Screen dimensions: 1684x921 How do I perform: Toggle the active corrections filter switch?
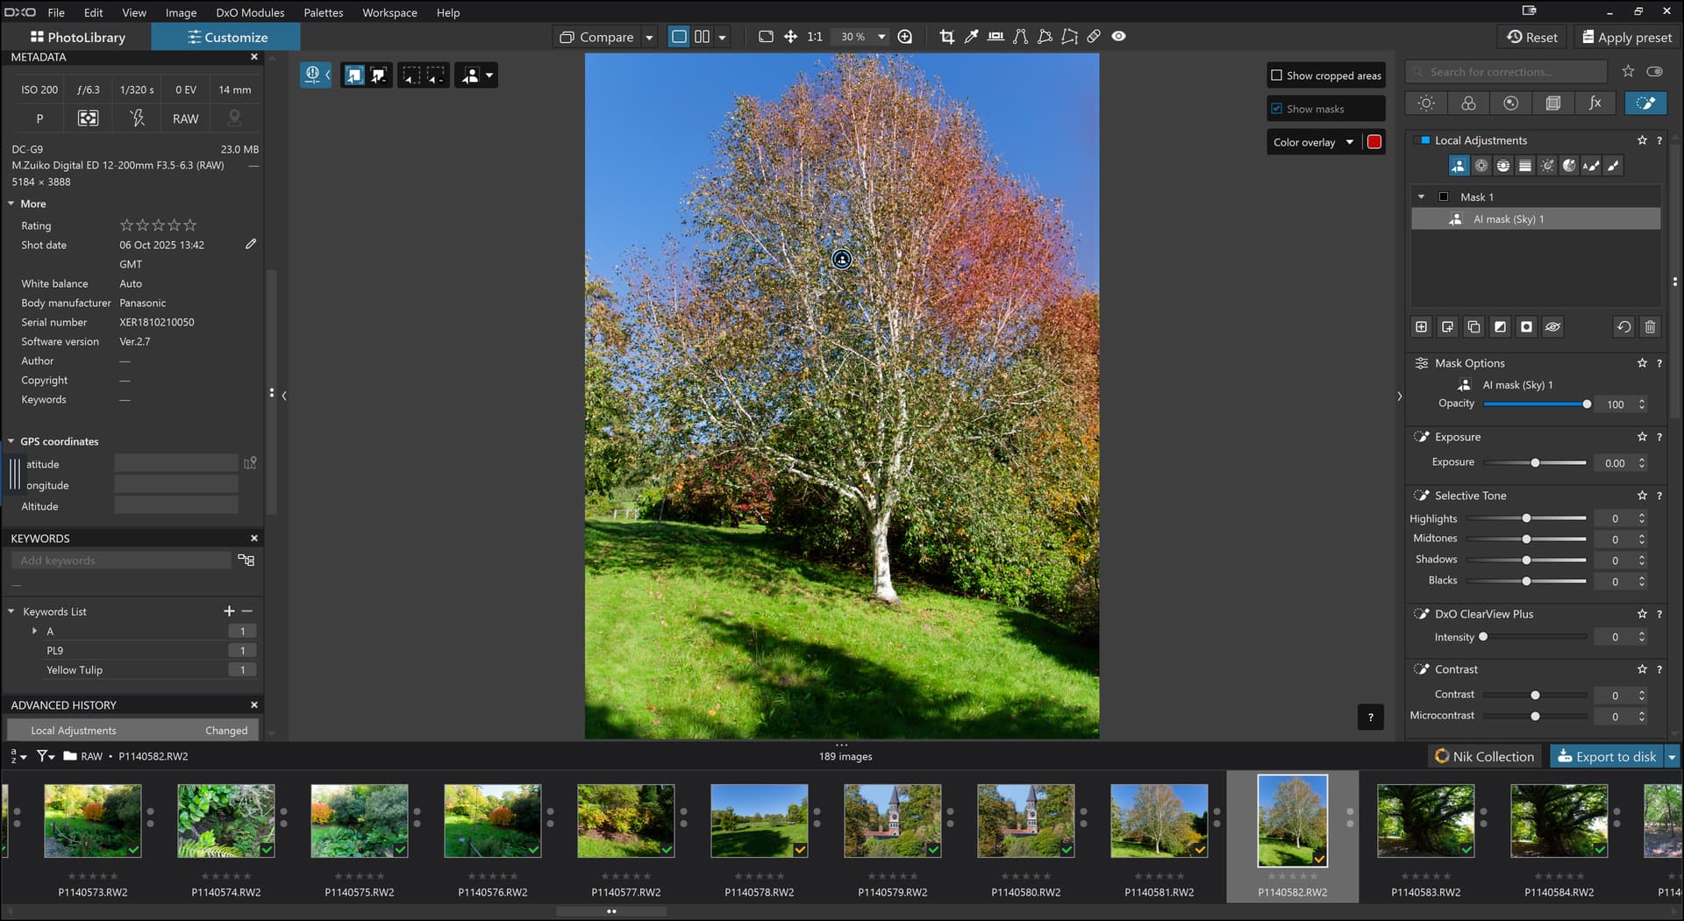coord(1654,72)
